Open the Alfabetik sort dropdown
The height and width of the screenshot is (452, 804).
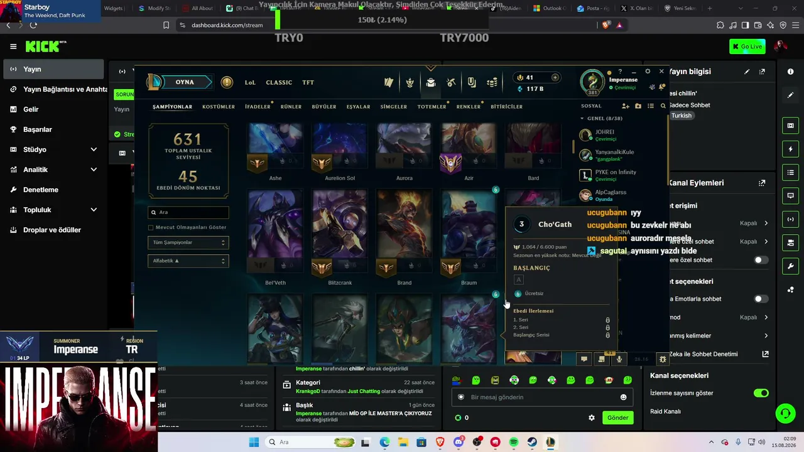[x=188, y=261]
